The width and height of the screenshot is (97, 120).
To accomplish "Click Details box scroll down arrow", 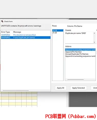I will point(94,42).
